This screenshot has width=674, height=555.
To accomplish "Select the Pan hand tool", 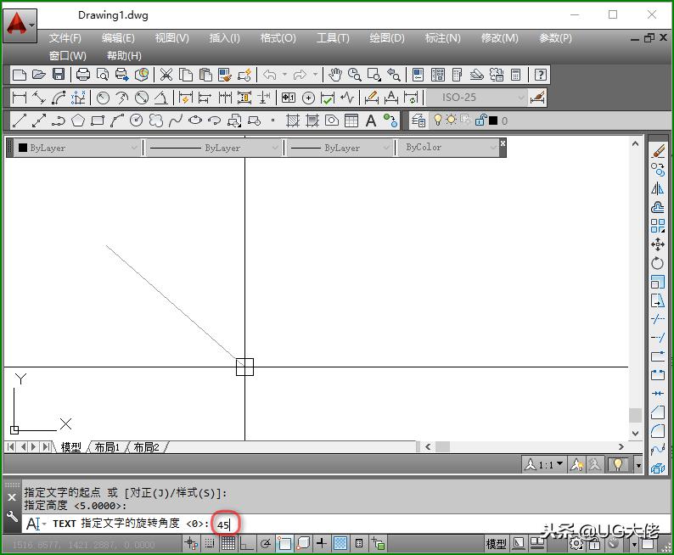I will click(x=335, y=75).
